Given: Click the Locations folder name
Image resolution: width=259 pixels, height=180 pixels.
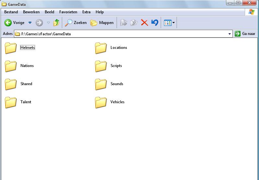Looking at the screenshot, I should click(x=119, y=48).
